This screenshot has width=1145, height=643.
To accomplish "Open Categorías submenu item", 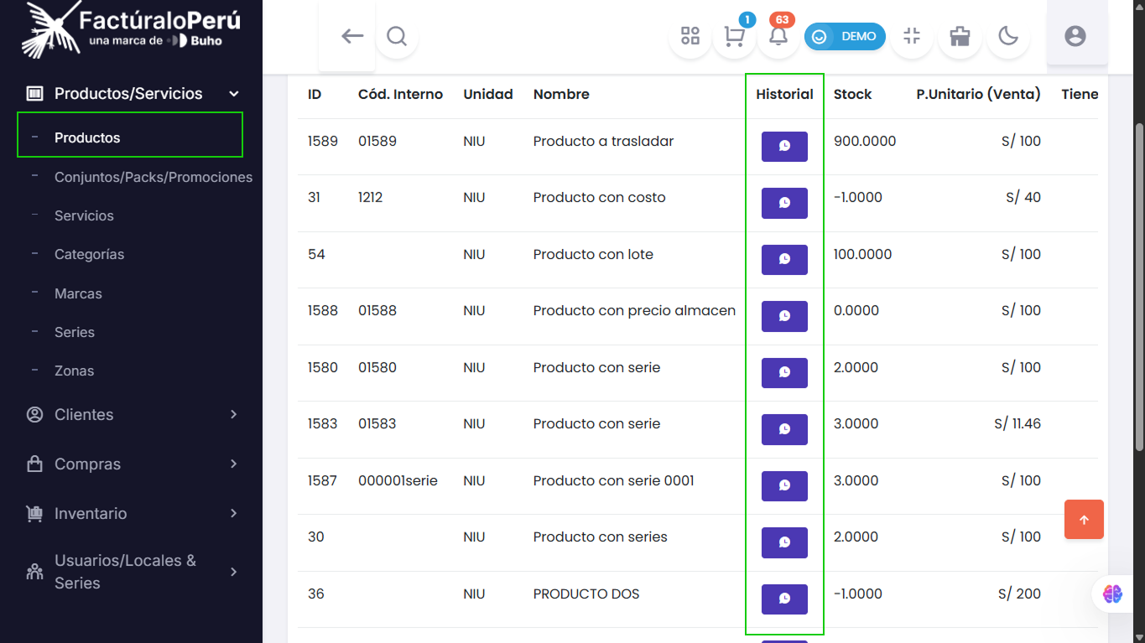I will (89, 254).
